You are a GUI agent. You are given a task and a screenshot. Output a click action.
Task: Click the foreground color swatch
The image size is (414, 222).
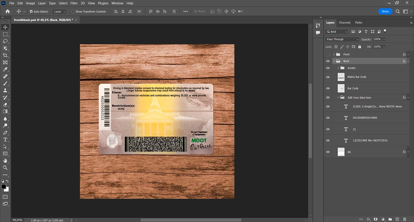[4, 187]
